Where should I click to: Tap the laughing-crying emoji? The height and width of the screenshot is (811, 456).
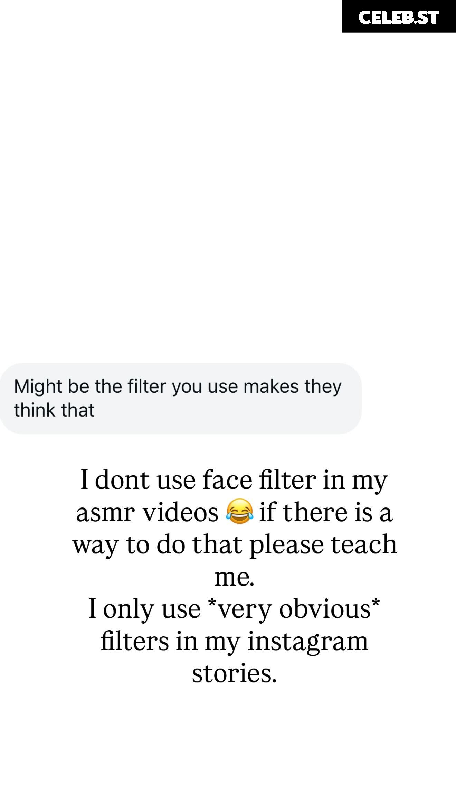[239, 512]
